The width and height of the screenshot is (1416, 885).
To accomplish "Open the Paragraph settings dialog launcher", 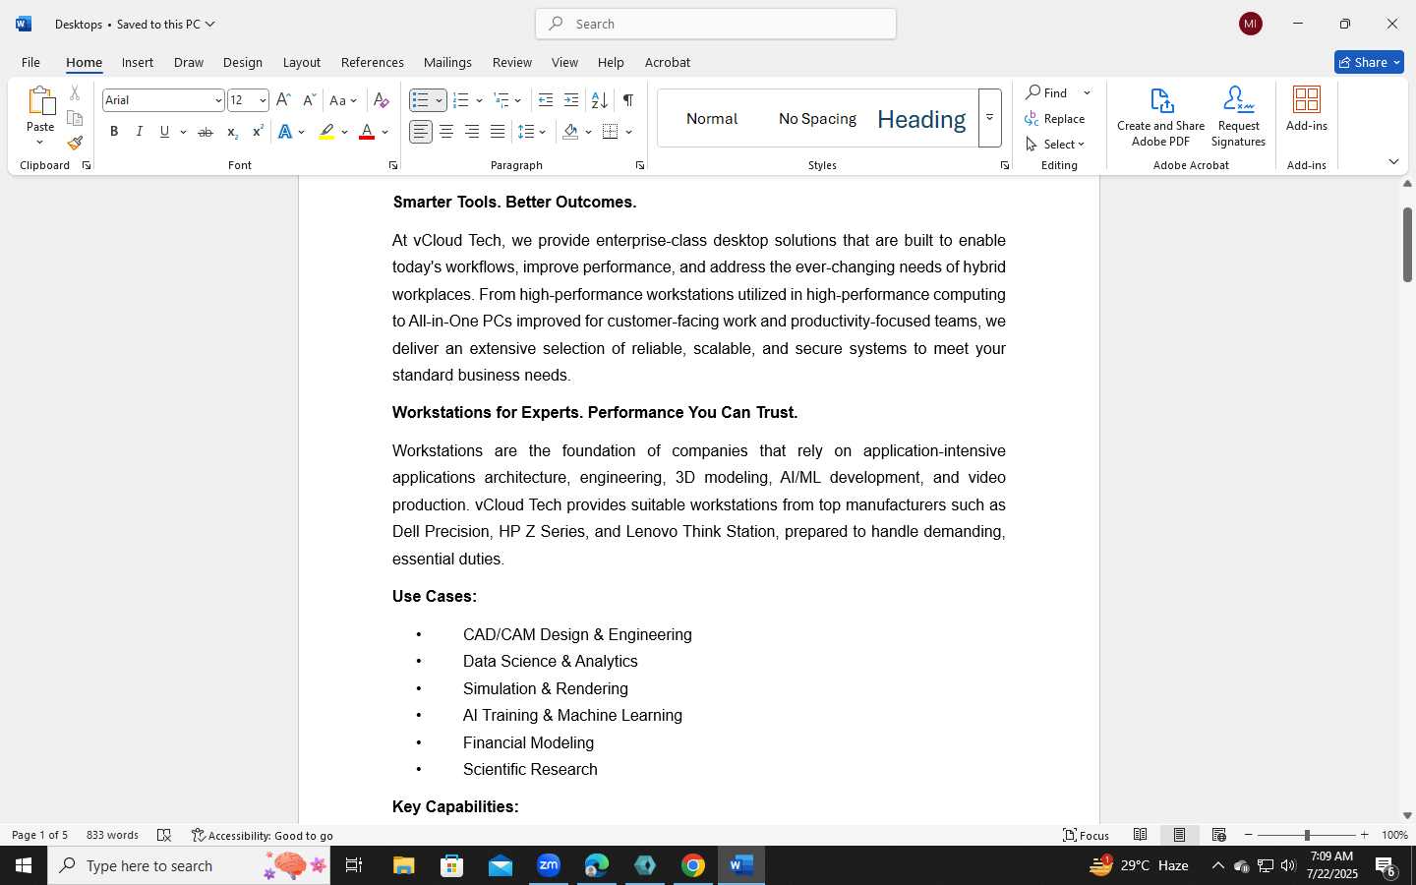I will pos(640,165).
